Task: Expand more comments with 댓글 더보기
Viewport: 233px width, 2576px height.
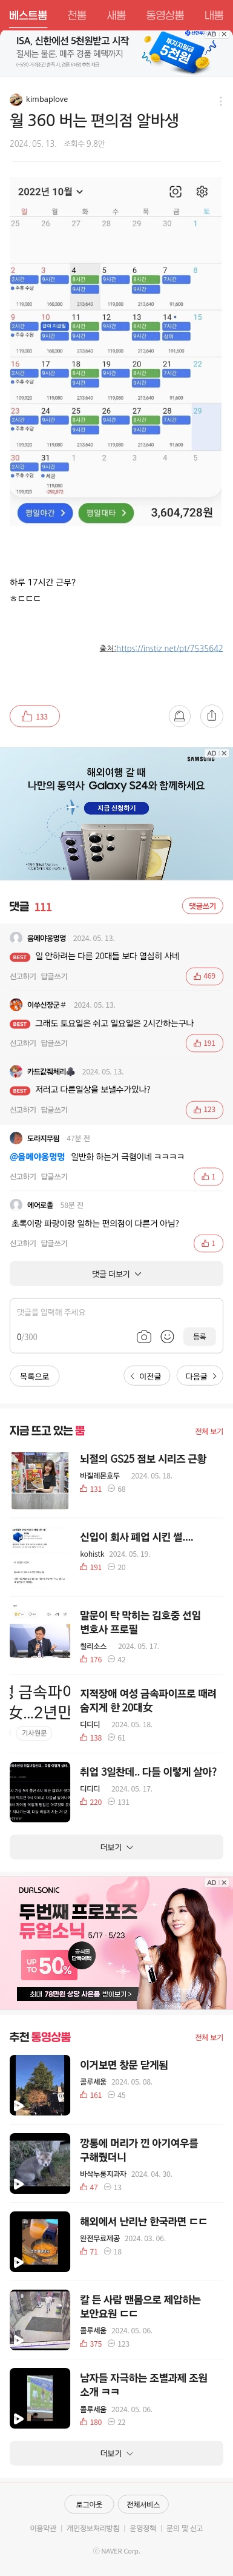Action: tap(116, 1274)
